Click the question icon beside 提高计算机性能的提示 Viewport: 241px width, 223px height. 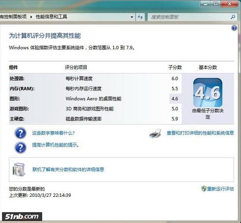pyautogui.click(x=20, y=147)
